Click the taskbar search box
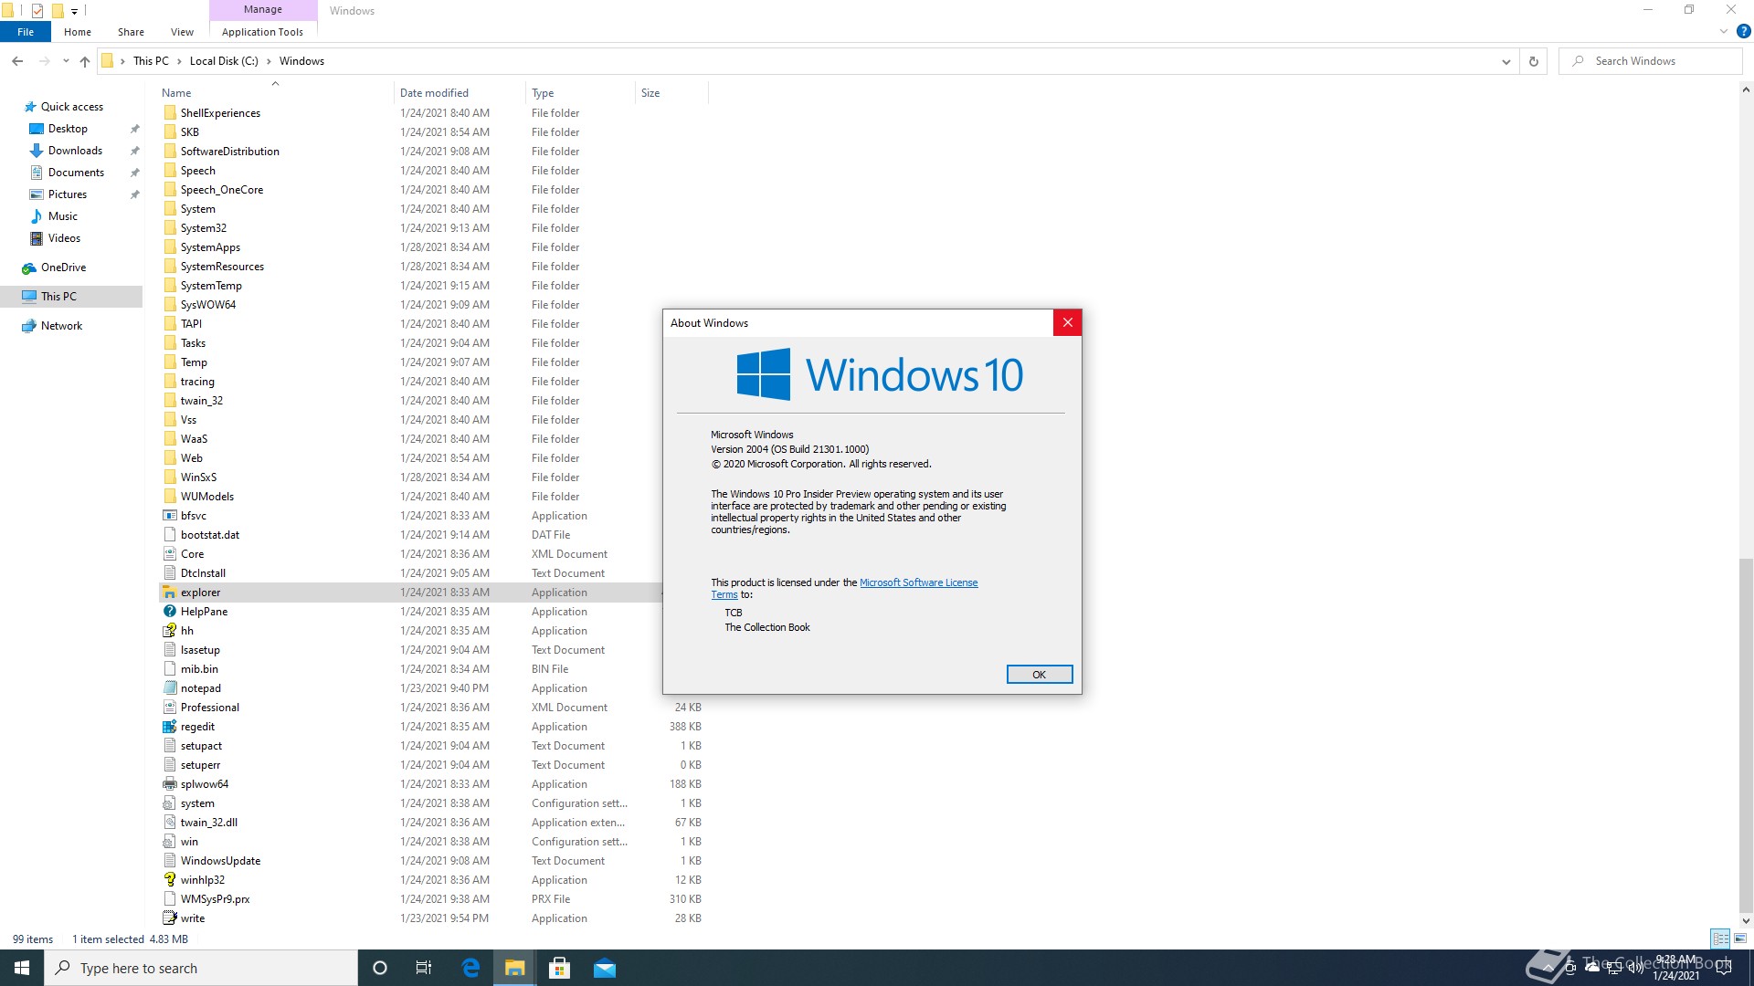The image size is (1754, 986). pyautogui.click(x=201, y=968)
